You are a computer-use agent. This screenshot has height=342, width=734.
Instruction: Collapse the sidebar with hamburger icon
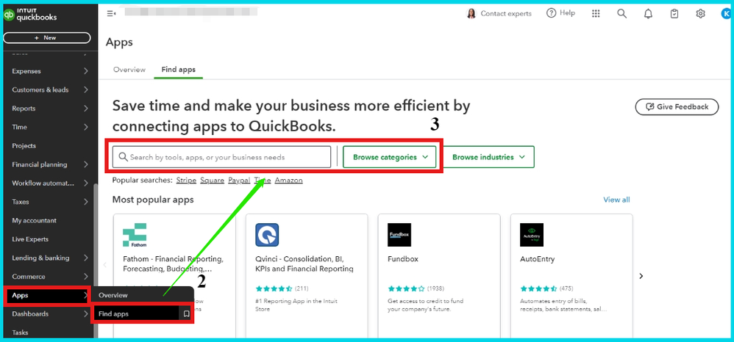(111, 13)
